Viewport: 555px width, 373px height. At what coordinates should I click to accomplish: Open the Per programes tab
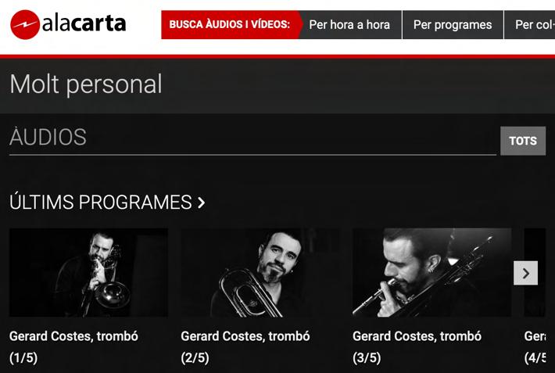click(453, 24)
